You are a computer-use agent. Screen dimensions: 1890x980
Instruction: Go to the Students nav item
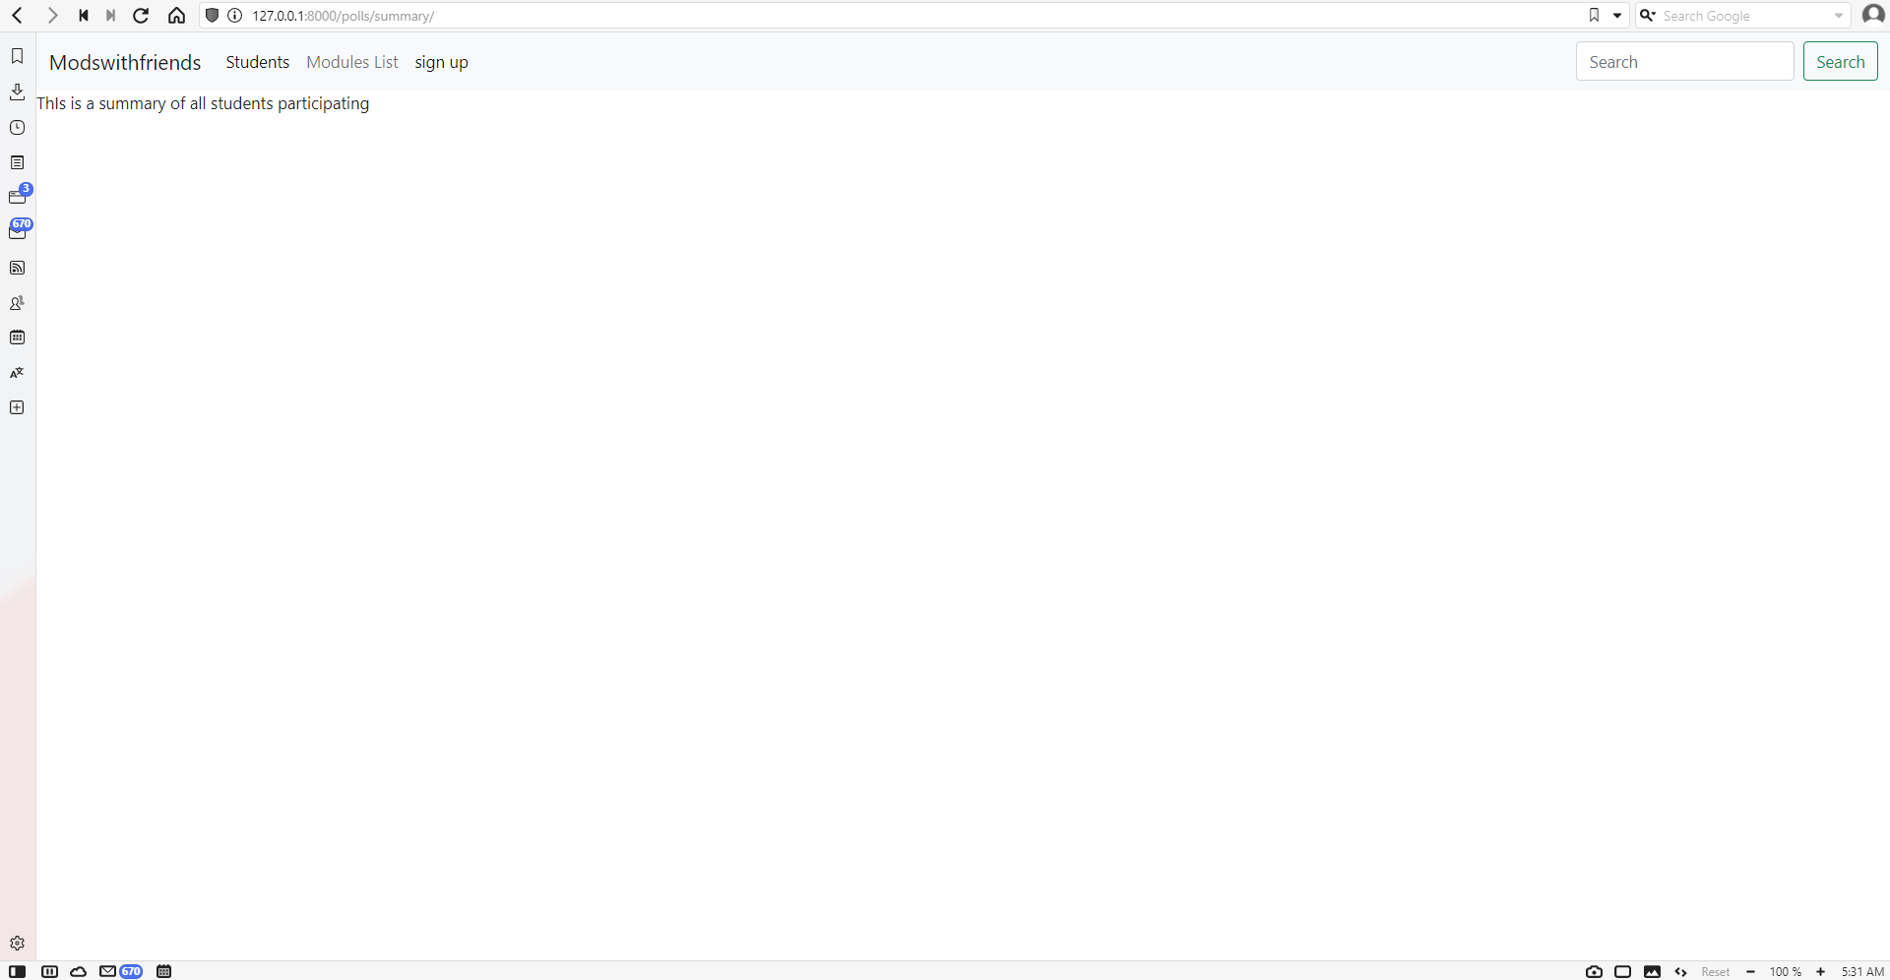pos(258,62)
